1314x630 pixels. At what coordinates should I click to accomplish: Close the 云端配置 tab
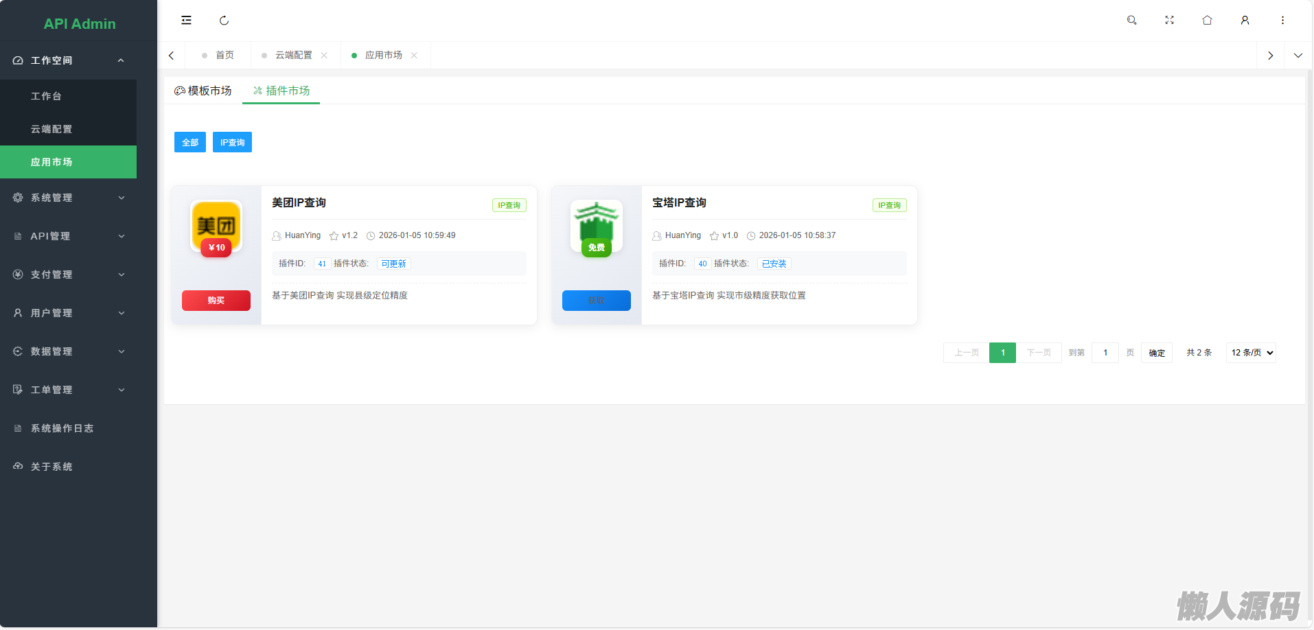point(324,56)
